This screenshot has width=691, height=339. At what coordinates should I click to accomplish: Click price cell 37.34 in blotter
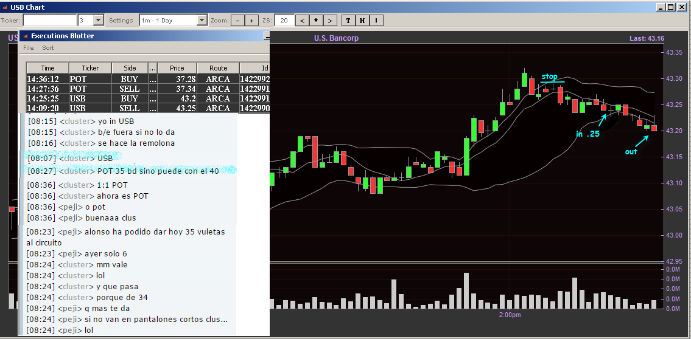click(177, 89)
